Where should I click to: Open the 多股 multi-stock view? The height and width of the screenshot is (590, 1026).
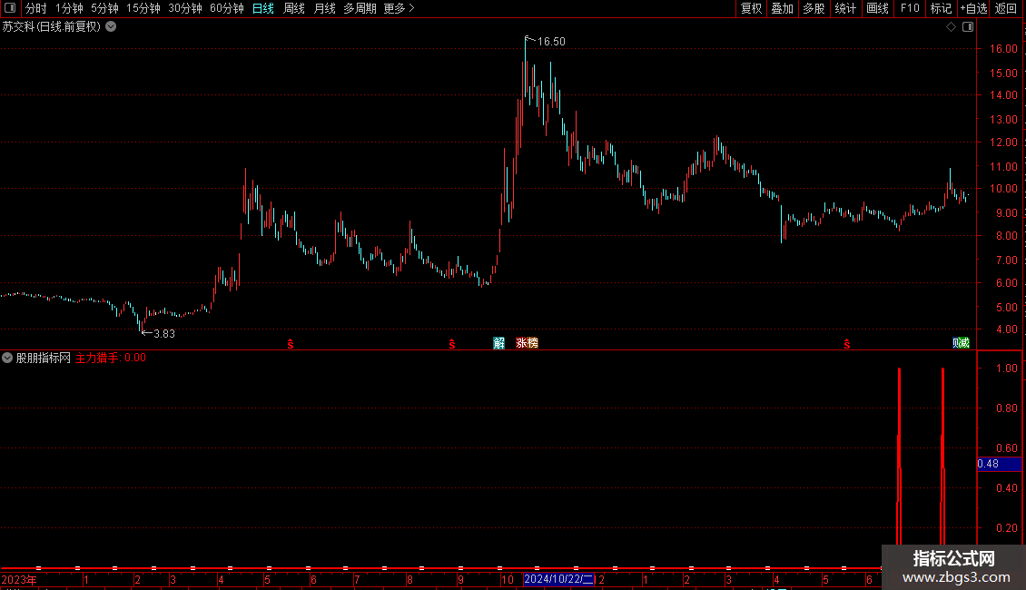click(x=814, y=8)
